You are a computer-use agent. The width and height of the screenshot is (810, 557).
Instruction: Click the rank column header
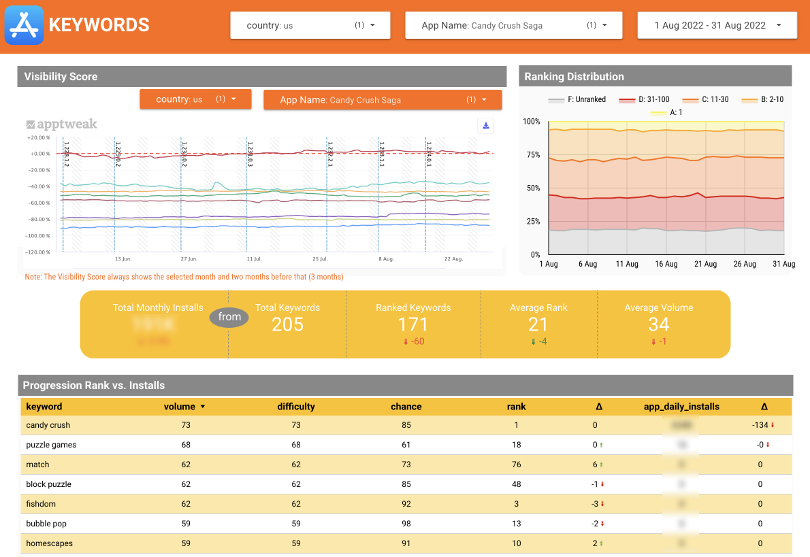(516, 406)
